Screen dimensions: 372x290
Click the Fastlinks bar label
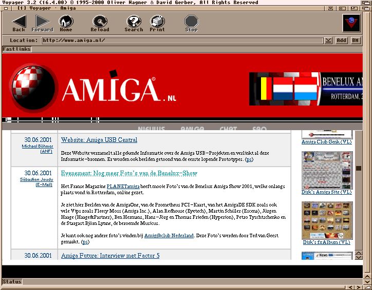pos(16,49)
